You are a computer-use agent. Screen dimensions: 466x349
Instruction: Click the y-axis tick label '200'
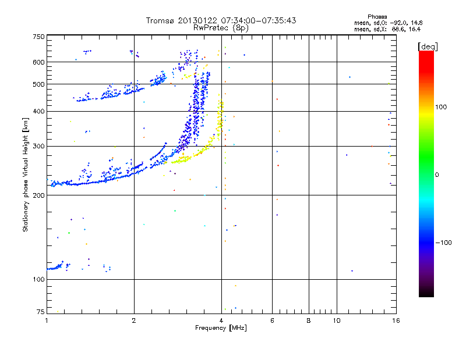click(38, 195)
